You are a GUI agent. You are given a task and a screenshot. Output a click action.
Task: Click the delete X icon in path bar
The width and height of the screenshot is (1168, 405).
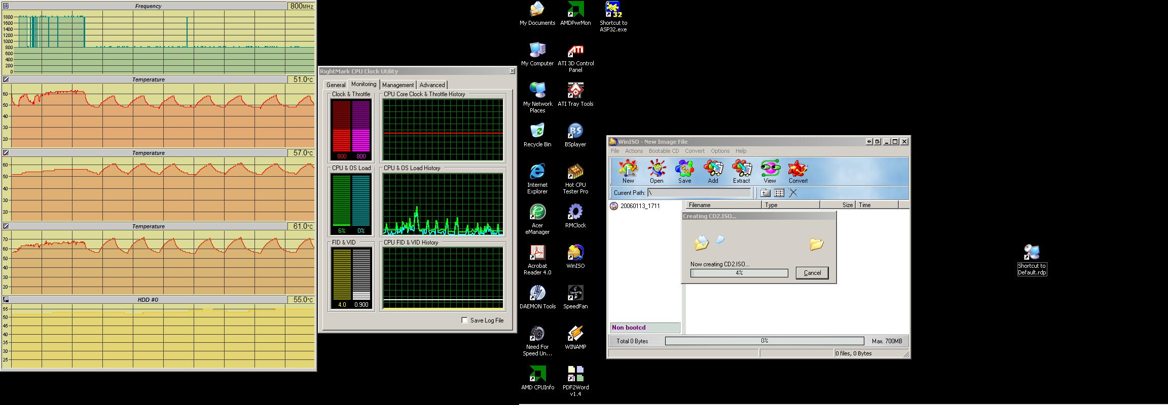[x=793, y=193]
